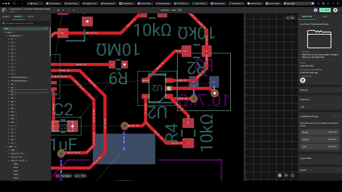Switch to Code view
This screenshot has height=192, width=342.
(x=173, y=10)
